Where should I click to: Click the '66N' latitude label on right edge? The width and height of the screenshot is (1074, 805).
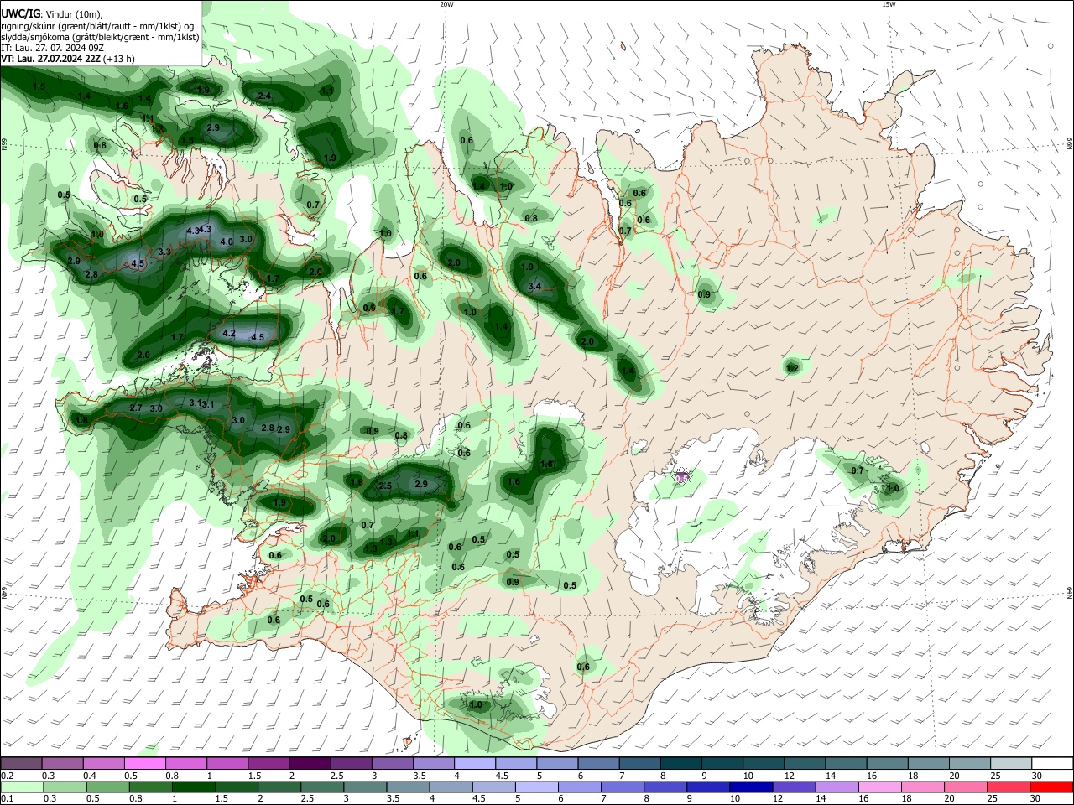[x=1069, y=145]
